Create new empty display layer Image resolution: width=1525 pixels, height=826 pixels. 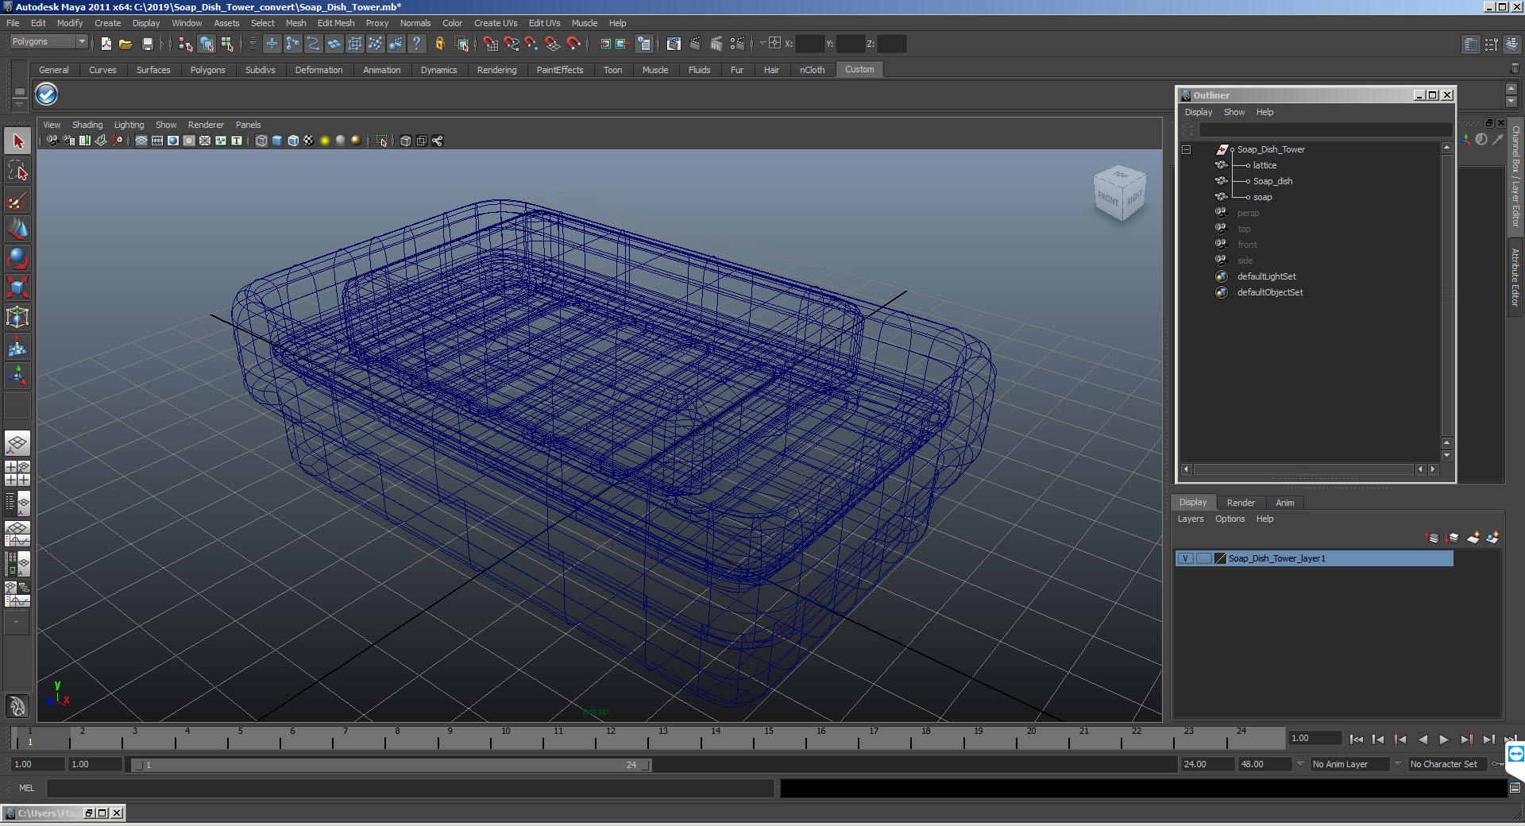[1473, 538]
